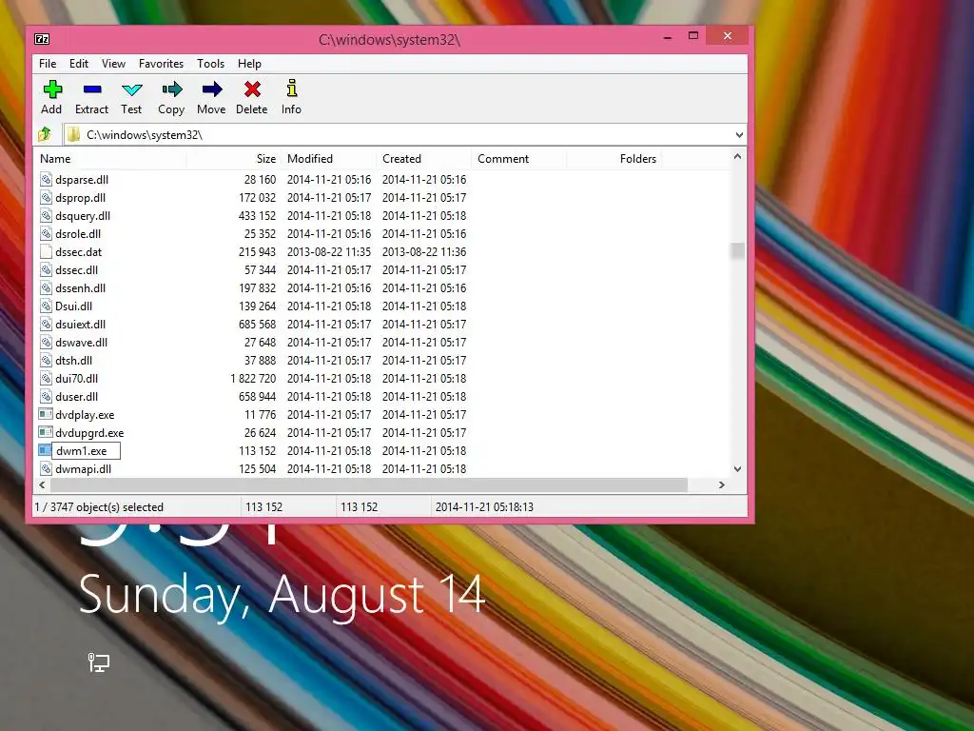Click status bar timestamp 2014-11-21 05:18:13
This screenshot has height=731, width=974.
[484, 506]
